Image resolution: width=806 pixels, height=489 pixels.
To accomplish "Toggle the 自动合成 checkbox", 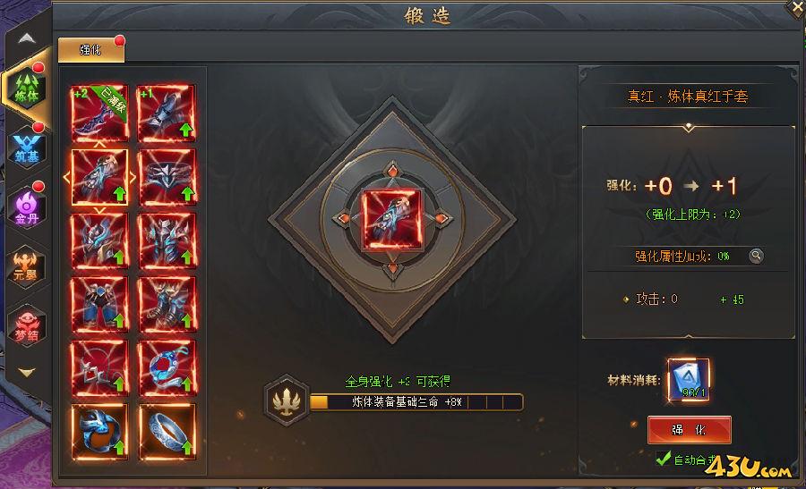I will pos(664,458).
